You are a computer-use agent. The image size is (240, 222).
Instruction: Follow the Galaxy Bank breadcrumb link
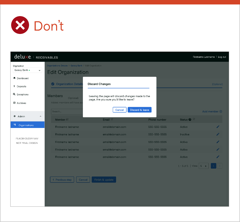coord(77,66)
